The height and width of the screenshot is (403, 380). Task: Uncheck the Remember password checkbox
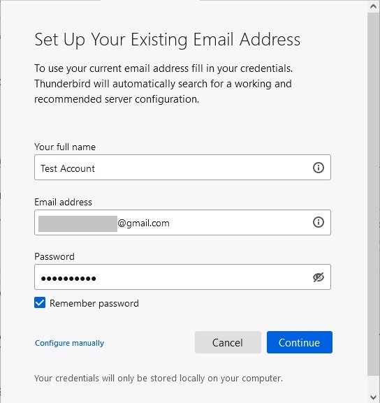pos(40,302)
